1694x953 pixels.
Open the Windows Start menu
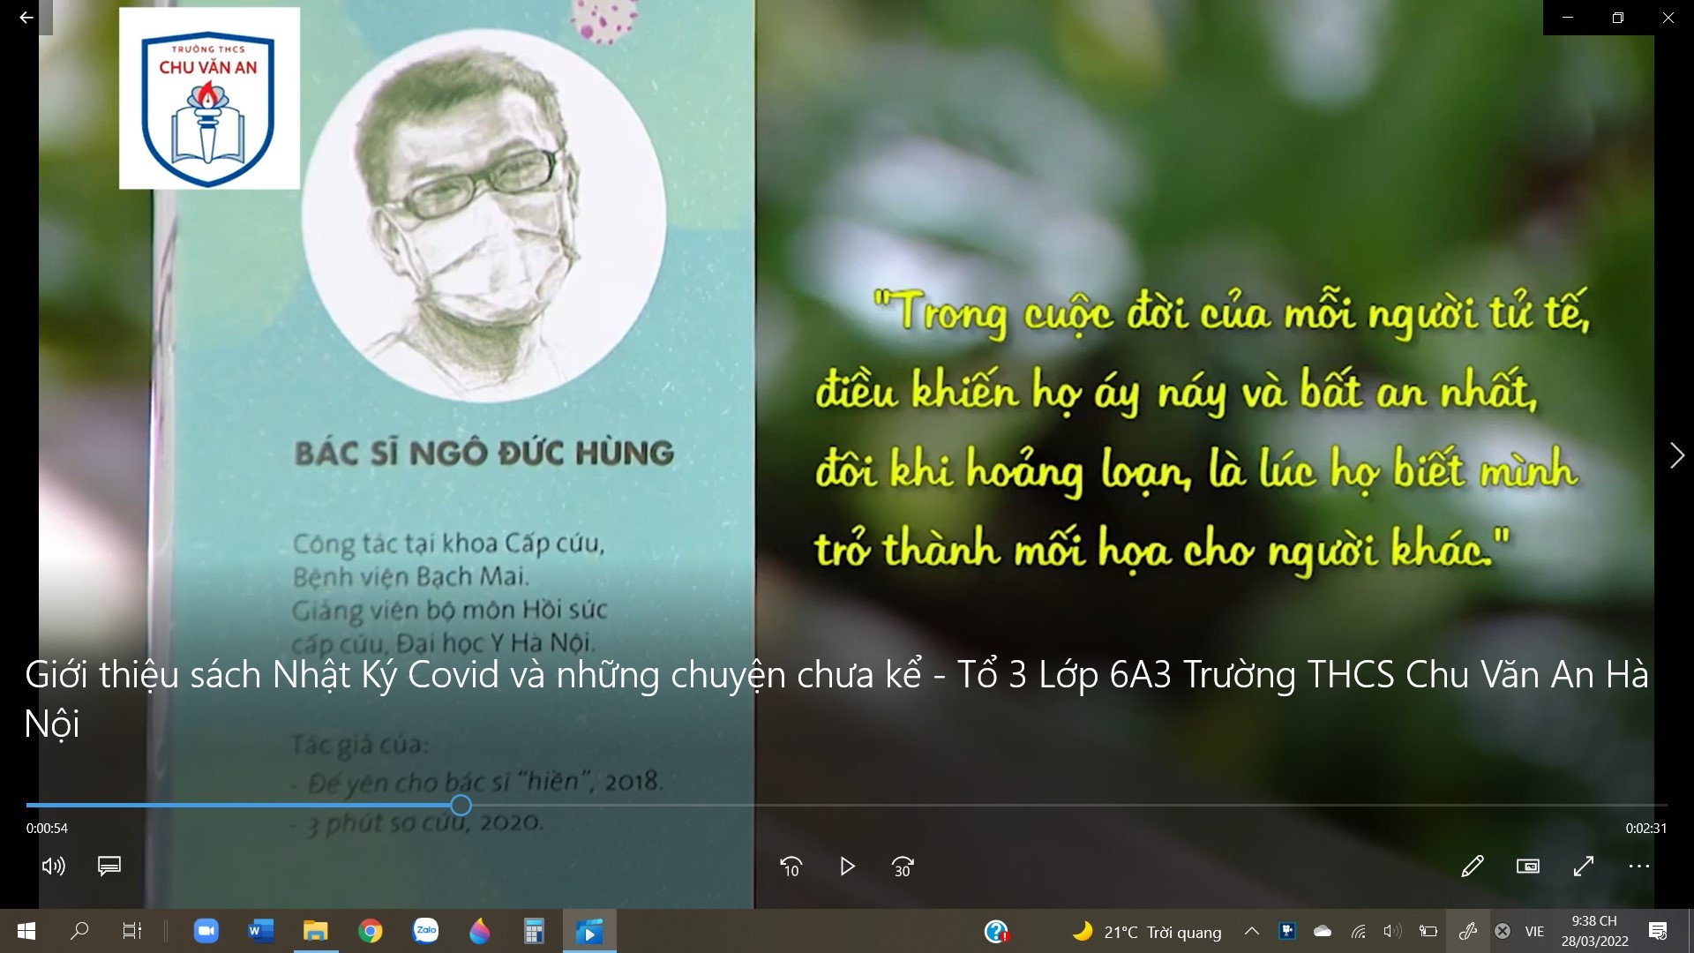pyautogui.click(x=26, y=931)
